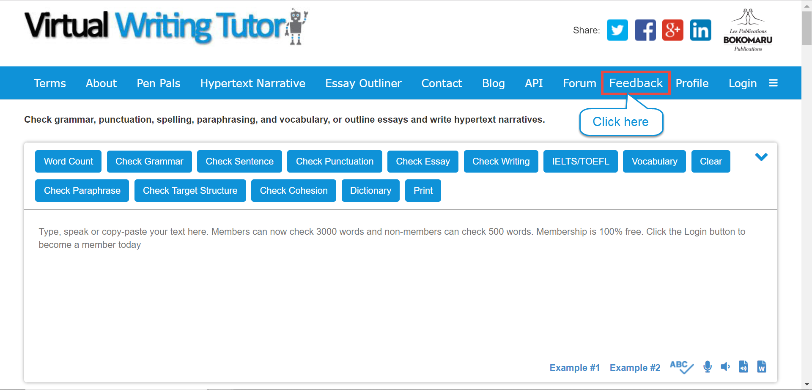This screenshot has height=390, width=812.
Task: Click the speaker icon to read text aloud
Action: 725,367
